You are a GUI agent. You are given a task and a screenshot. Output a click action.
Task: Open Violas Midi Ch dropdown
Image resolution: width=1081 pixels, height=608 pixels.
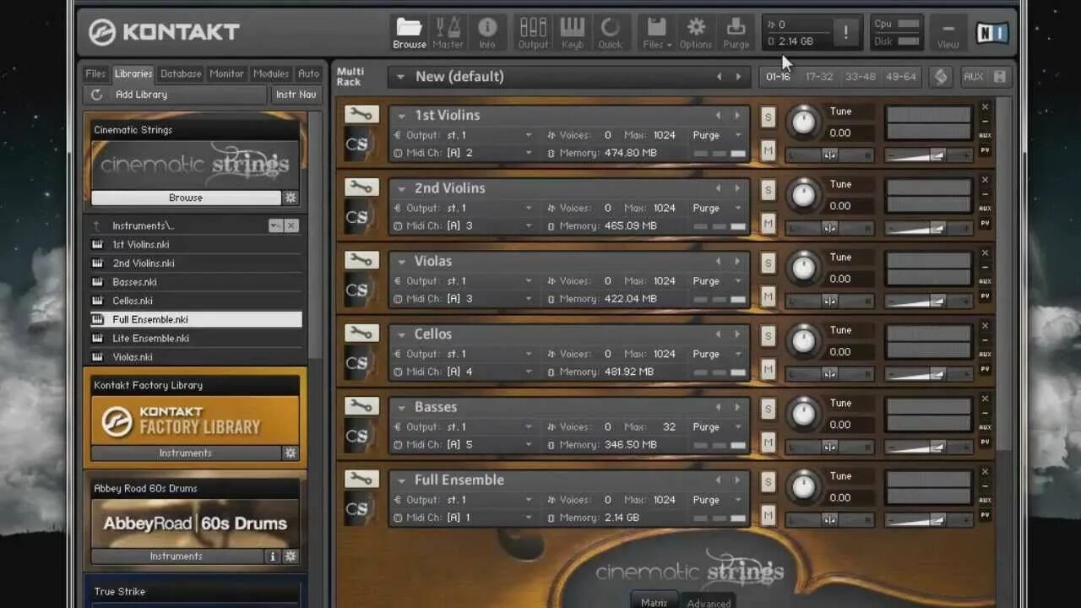[x=529, y=299]
